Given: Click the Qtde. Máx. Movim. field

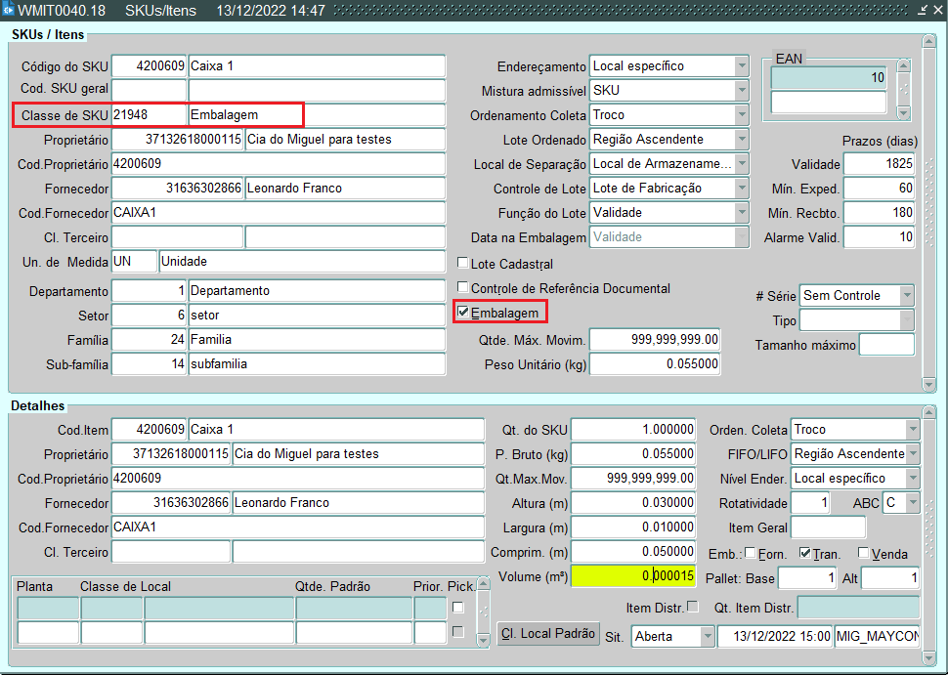Looking at the screenshot, I should click(x=655, y=340).
